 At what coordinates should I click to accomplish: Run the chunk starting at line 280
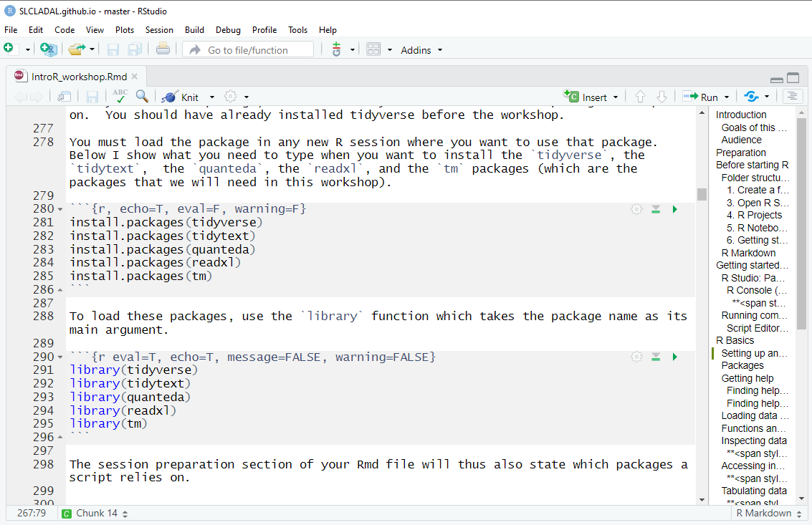(x=674, y=209)
